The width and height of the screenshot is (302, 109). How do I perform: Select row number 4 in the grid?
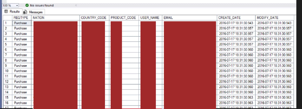pos(8,39)
